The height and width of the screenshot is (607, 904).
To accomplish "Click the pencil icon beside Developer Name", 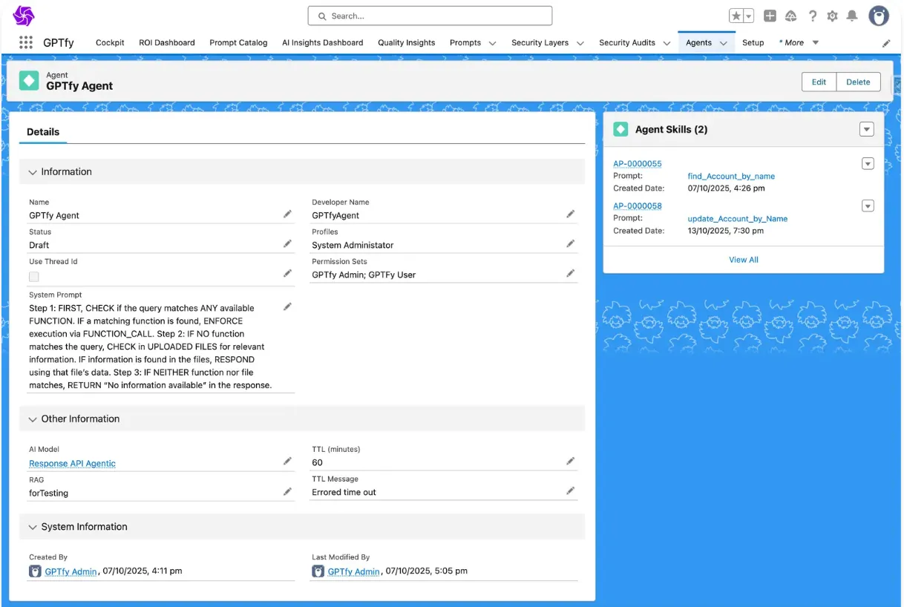I will 571,213.
